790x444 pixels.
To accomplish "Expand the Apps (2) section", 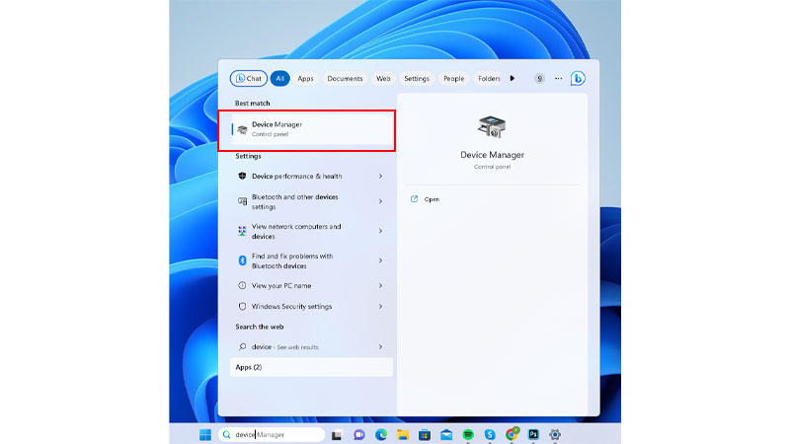I will coord(311,367).
